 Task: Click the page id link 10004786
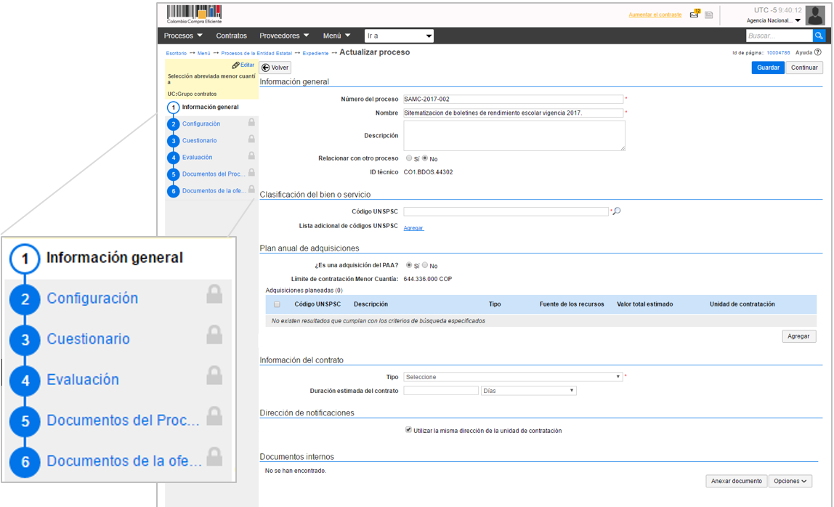(778, 53)
